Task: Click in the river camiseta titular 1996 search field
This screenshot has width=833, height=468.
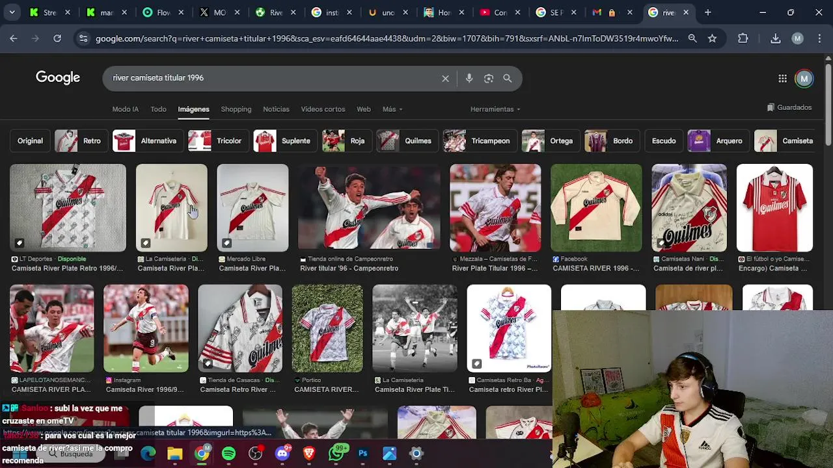Action: (273, 78)
